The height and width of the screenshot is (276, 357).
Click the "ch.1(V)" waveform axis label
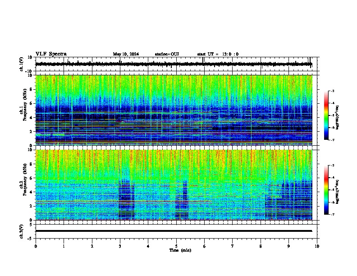[x=22, y=64]
